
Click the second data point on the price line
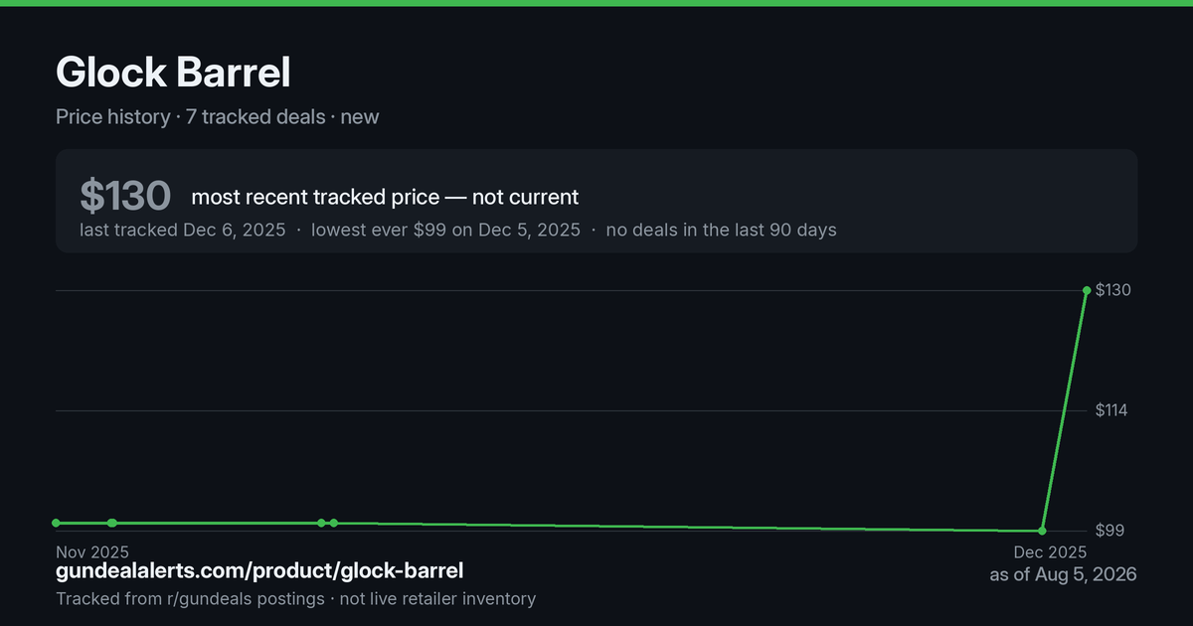click(112, 523)
